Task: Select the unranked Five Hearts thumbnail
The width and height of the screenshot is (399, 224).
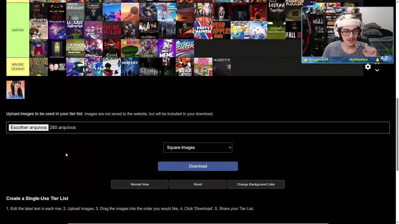Action: click(15, 90)
